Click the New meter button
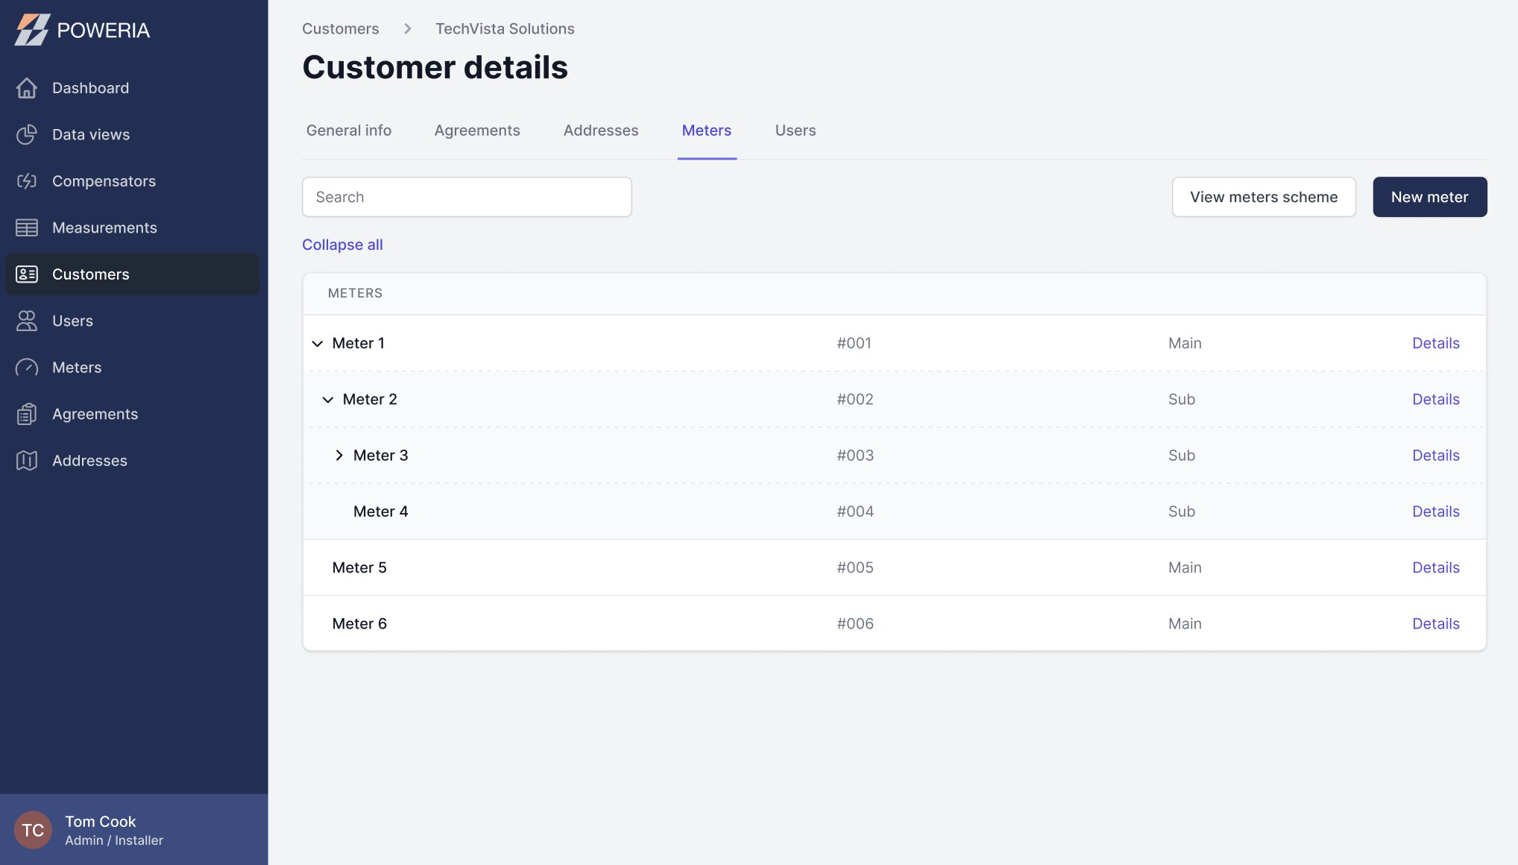Viewport: 1518px width, 865px height. pos(1430,197)
